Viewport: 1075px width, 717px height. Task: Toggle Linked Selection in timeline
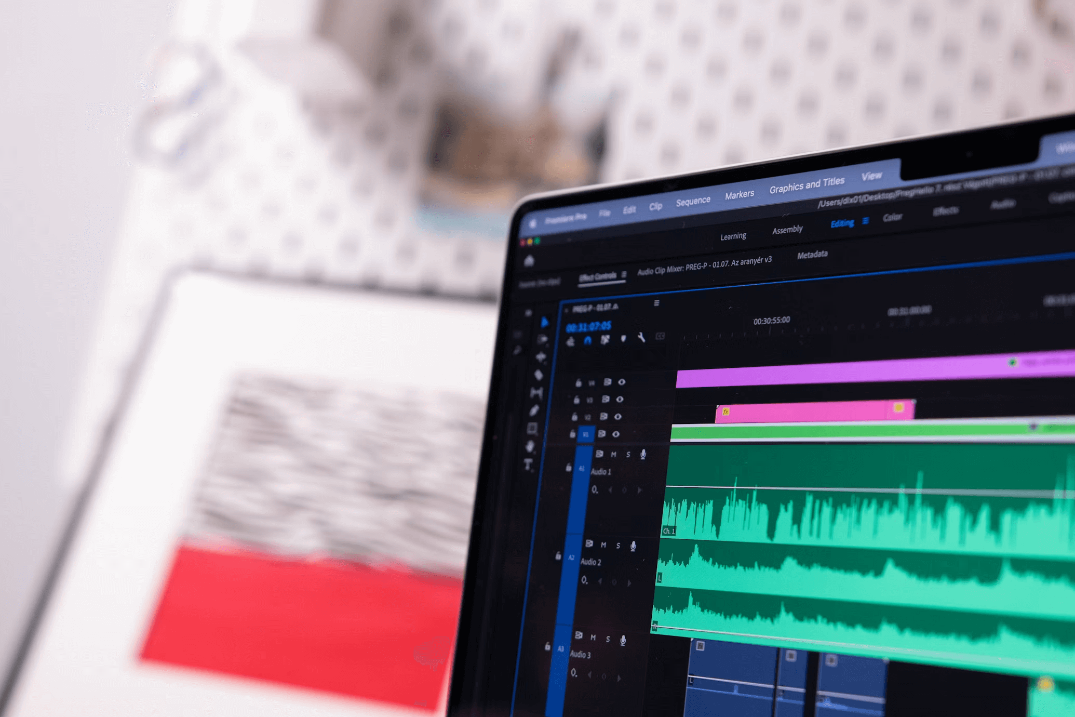(605, 340)
